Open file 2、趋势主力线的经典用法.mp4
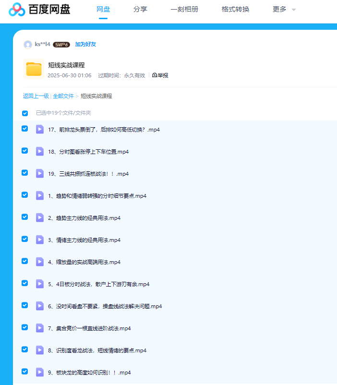 [84, 218]
